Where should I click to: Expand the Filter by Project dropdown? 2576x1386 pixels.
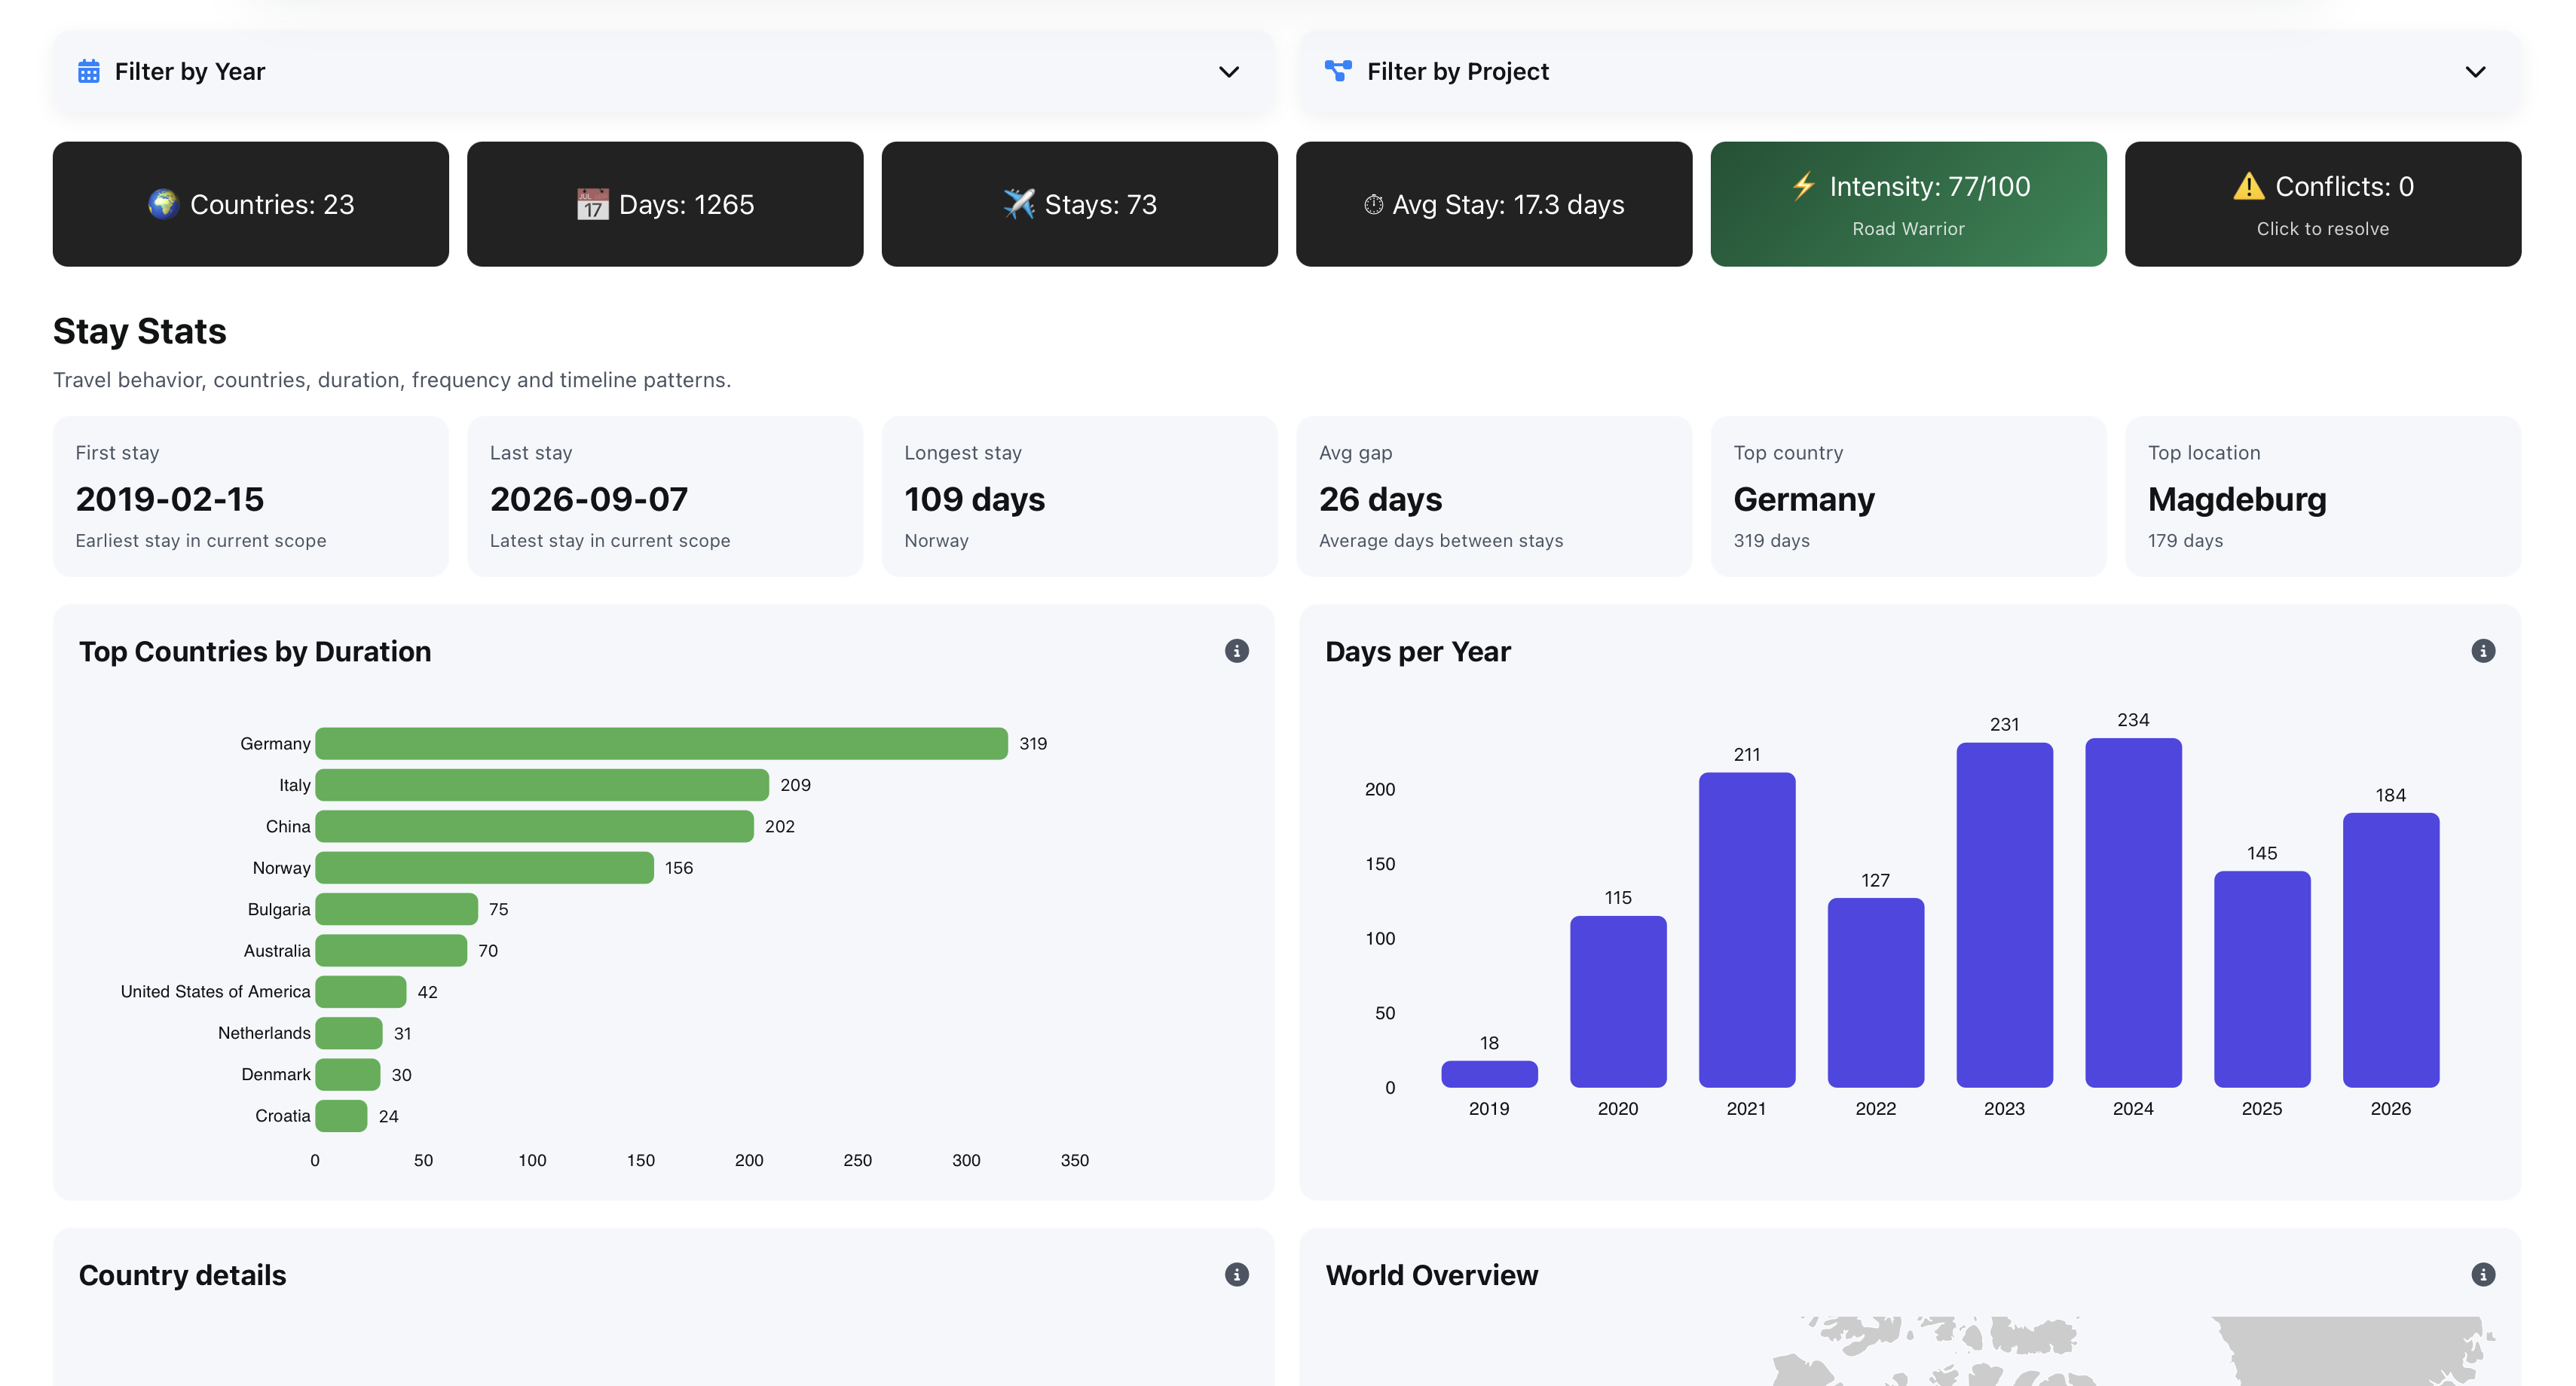pos(2474,71)
